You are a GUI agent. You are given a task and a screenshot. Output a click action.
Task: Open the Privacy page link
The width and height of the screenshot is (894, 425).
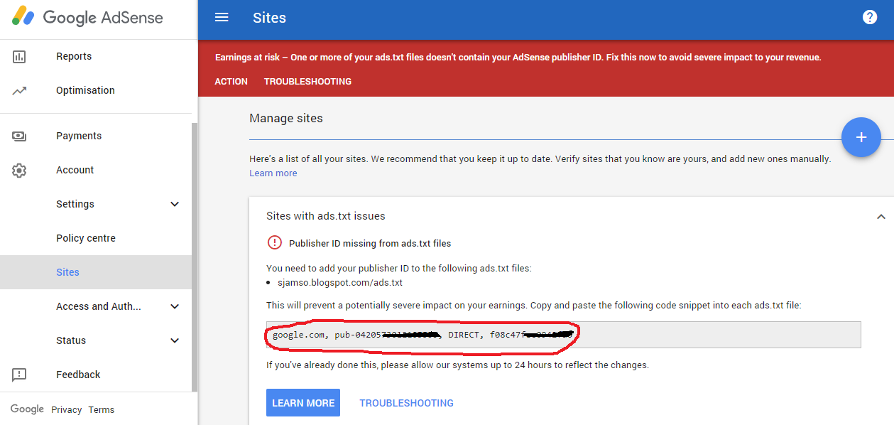pos(66,409)
